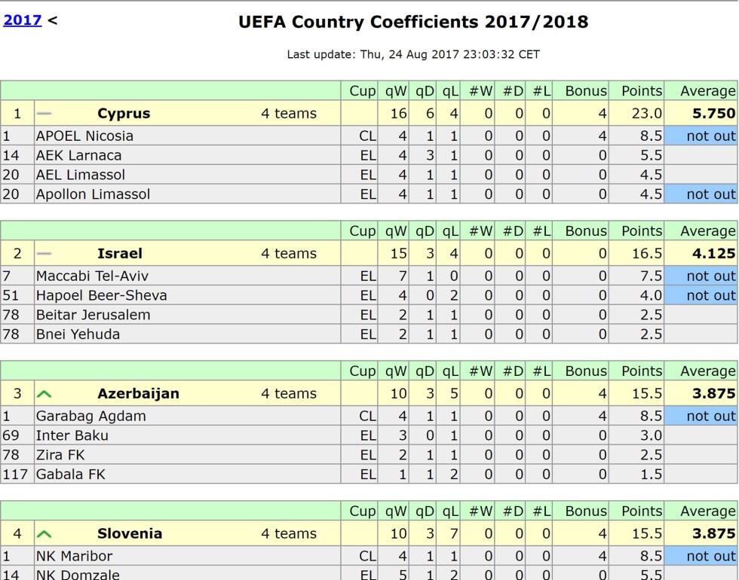This screenshot has height=580, width=739.
Task: Click the green up arrow beside Azerbaijan
Action: coord(44,394)
